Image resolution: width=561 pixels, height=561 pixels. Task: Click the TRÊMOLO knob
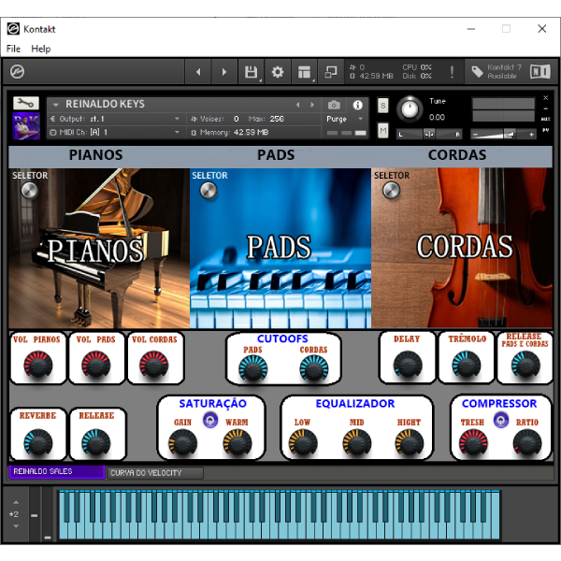(467, 365)
